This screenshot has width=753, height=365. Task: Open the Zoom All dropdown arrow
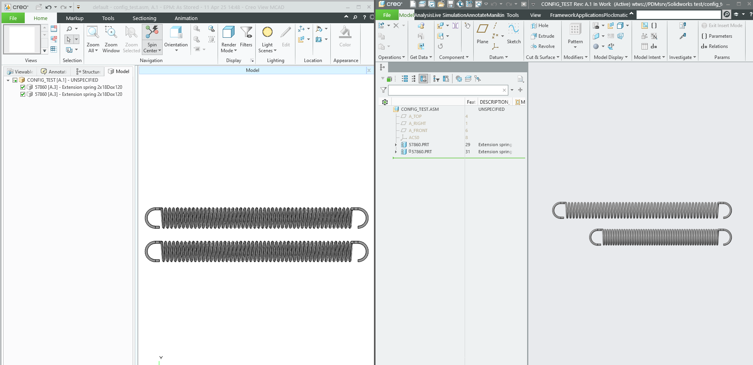pyautogui.click(x=96, y=51)
